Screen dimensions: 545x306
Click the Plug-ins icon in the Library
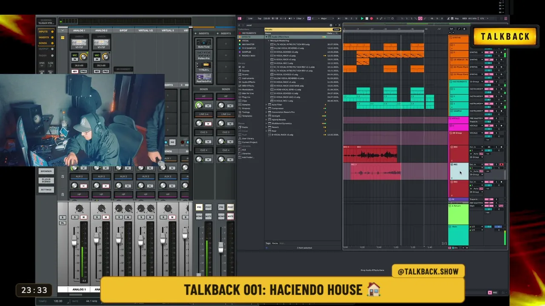(x=240, y=97)
